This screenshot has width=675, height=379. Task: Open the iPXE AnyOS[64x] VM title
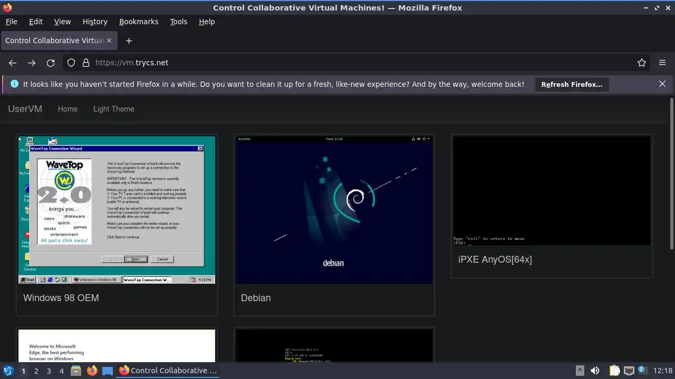pyautogui.click(x=495, y=260)
